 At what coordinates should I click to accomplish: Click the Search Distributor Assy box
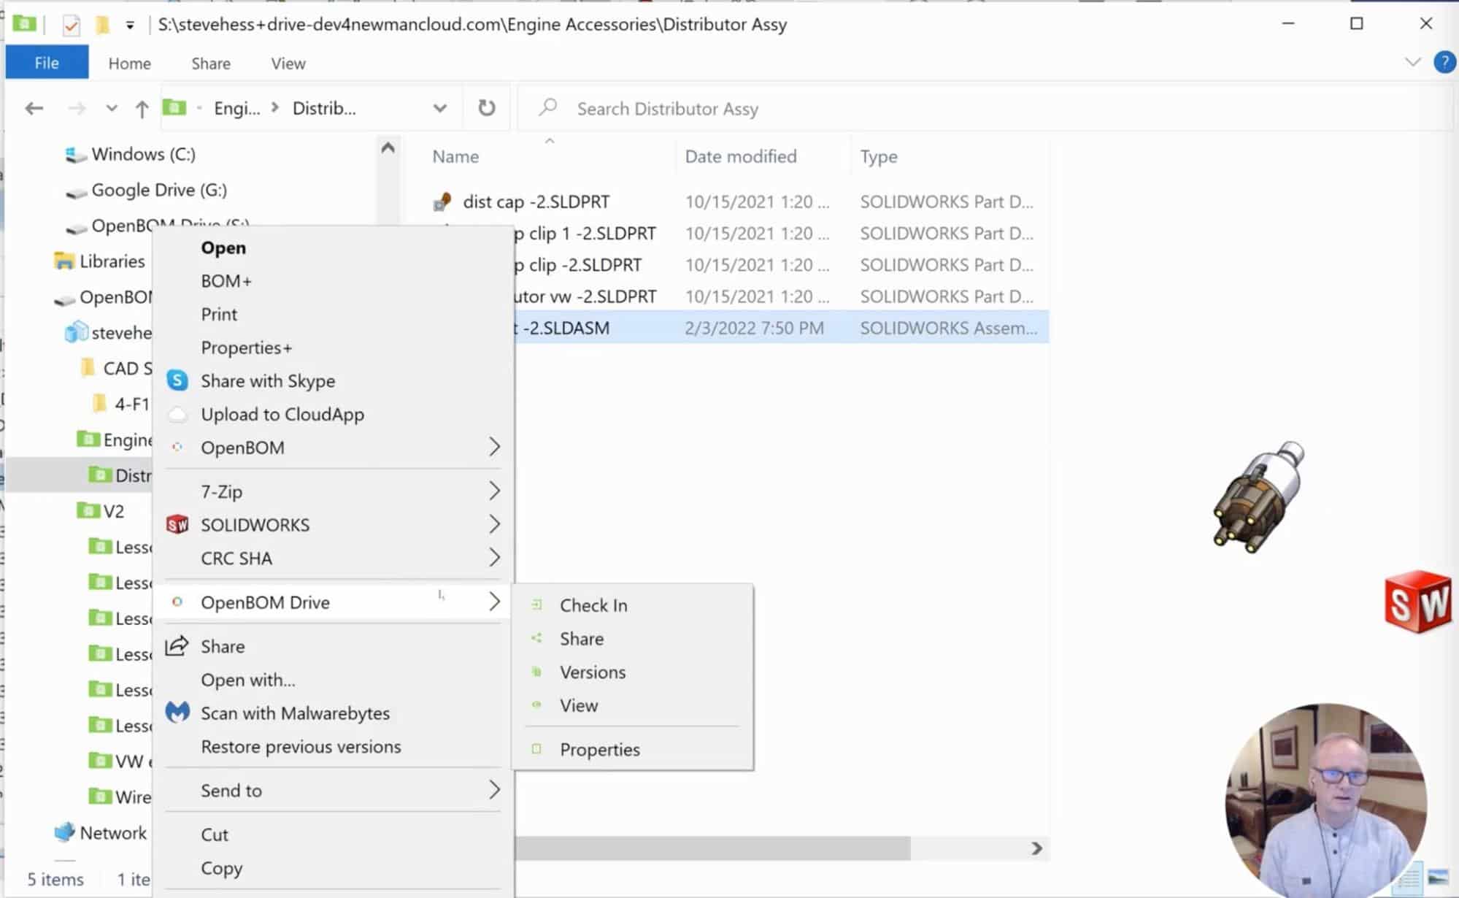click(984, 109)
